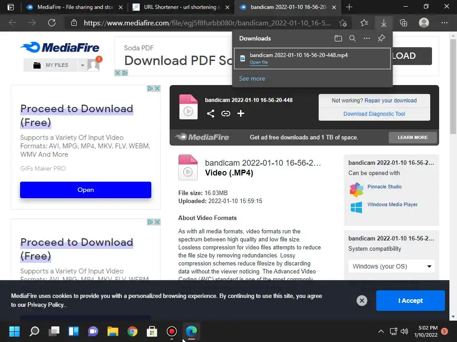Open Widgets from taskbar
The height and width of the screenshot is (342, 457).
pyautogui.click(x=74, y=331)
